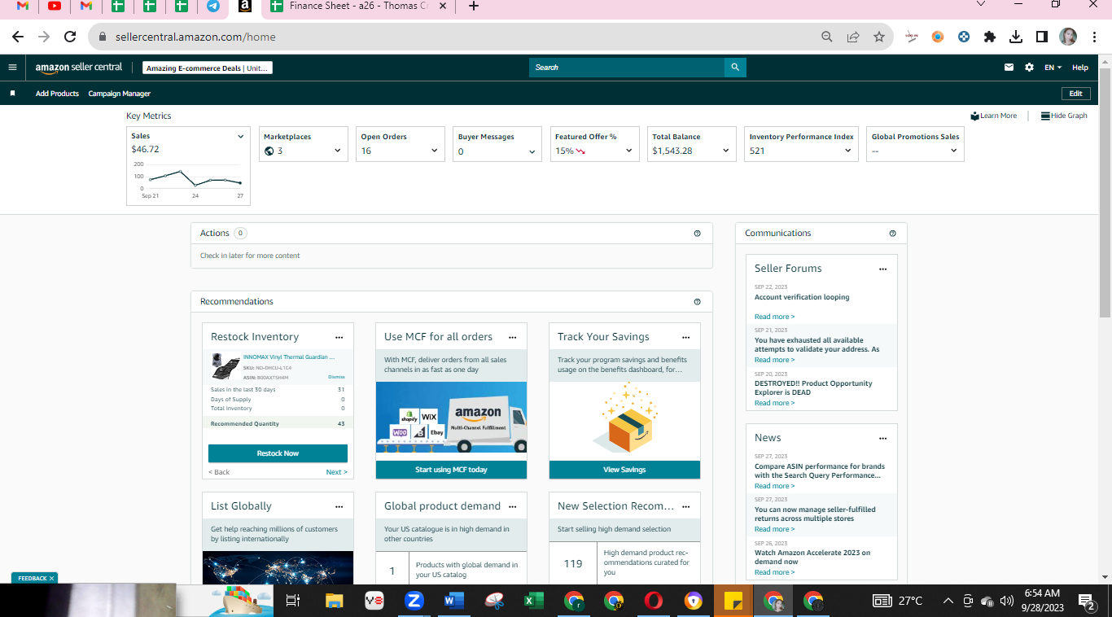Open the Track Your Savings card options
Screen dimensions: 1112x617
click(x=686, y=337)
